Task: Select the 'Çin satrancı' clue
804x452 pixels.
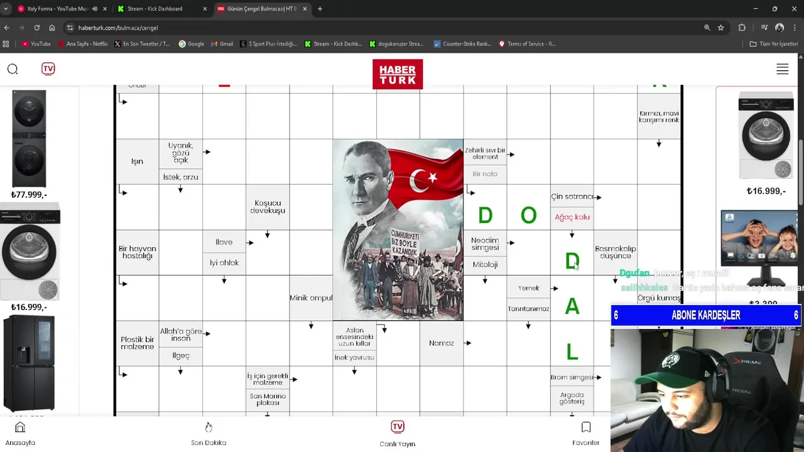Action: coord(572,196)
